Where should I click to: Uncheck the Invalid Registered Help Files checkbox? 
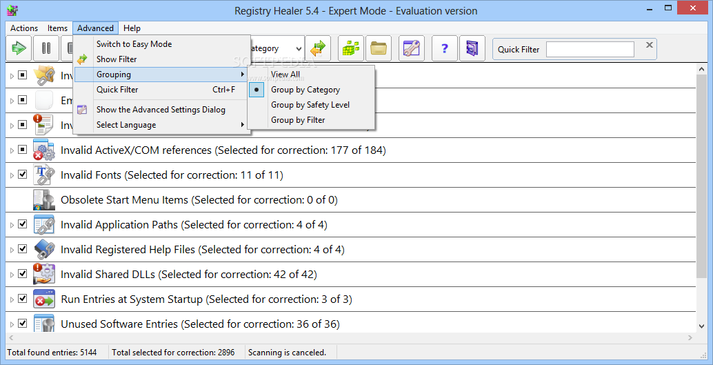[22, 249]
